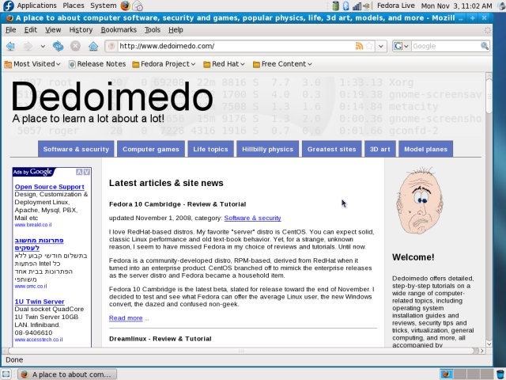This screenshot has height=380, width=506.
Task: Open the back/forward history dropdown arrow
Action: click(43, 46)
